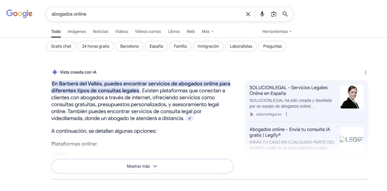Click the 'Plataformas online:' heading text
The height and width of the screenshot is (191, 387).
(x=74, y=144)
